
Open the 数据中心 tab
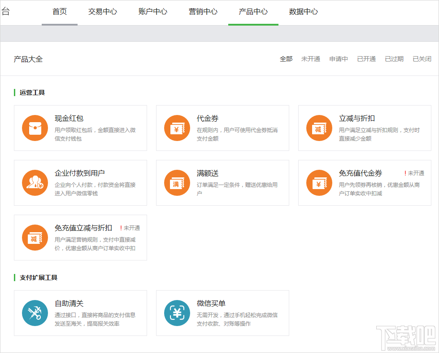click(x=303, y=12)
